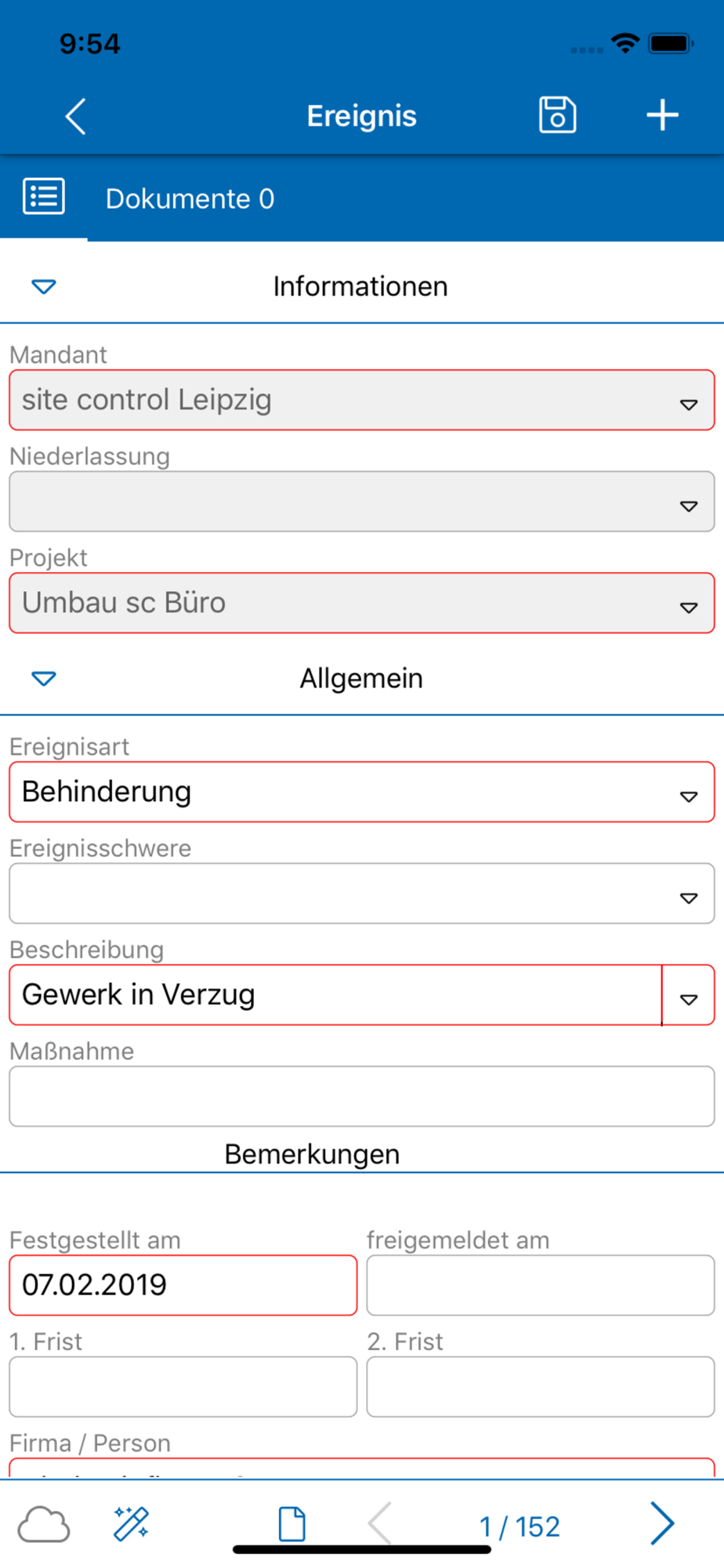The height and width of the screenshot is (1568, 724).
Task: Add a new Ereignis with plus icon
Action: pos(662,115)
